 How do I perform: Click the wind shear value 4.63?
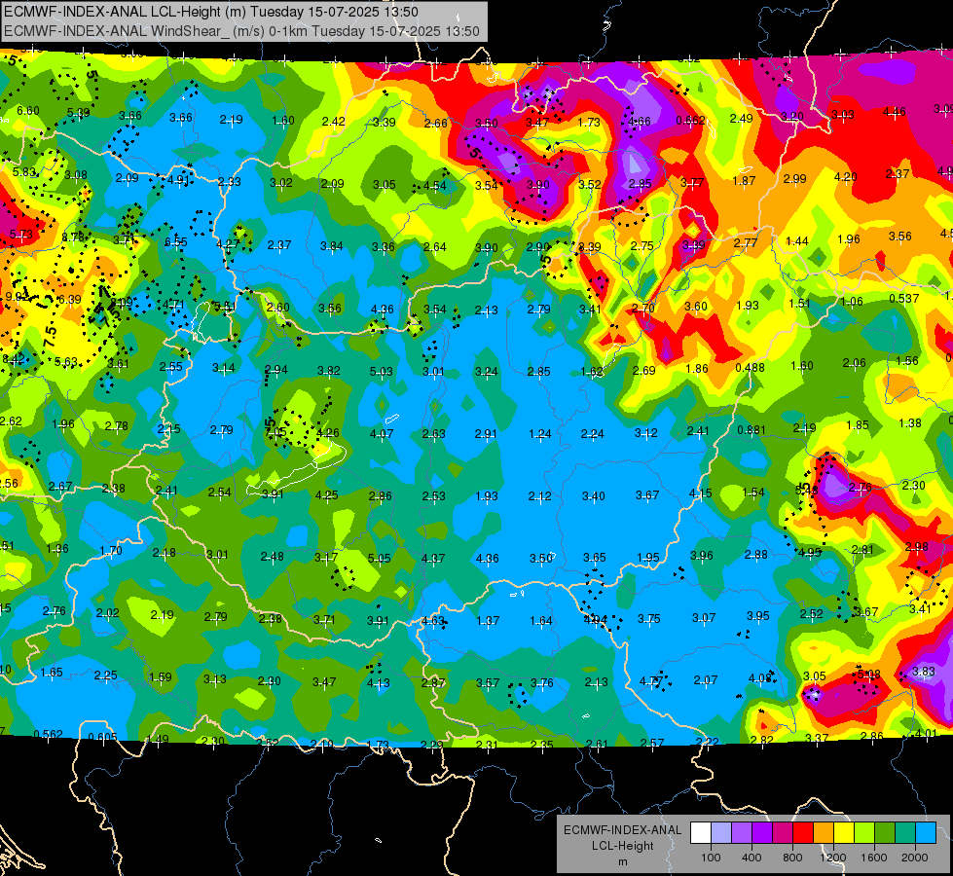click(x=433, y=621)
